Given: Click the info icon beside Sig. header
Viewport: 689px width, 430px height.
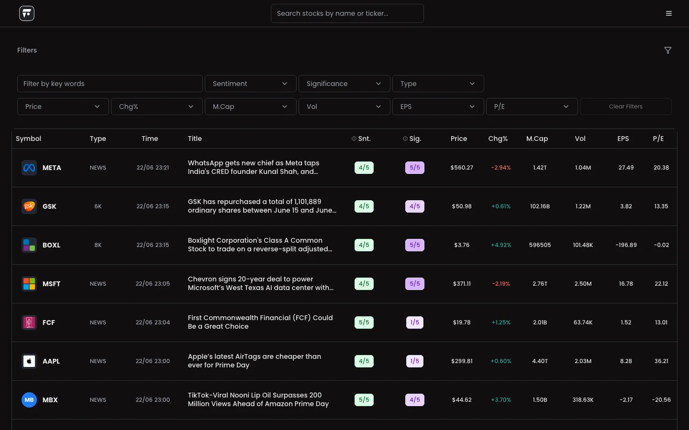Looking at the screenshot, I should click(x=405, y=139).
